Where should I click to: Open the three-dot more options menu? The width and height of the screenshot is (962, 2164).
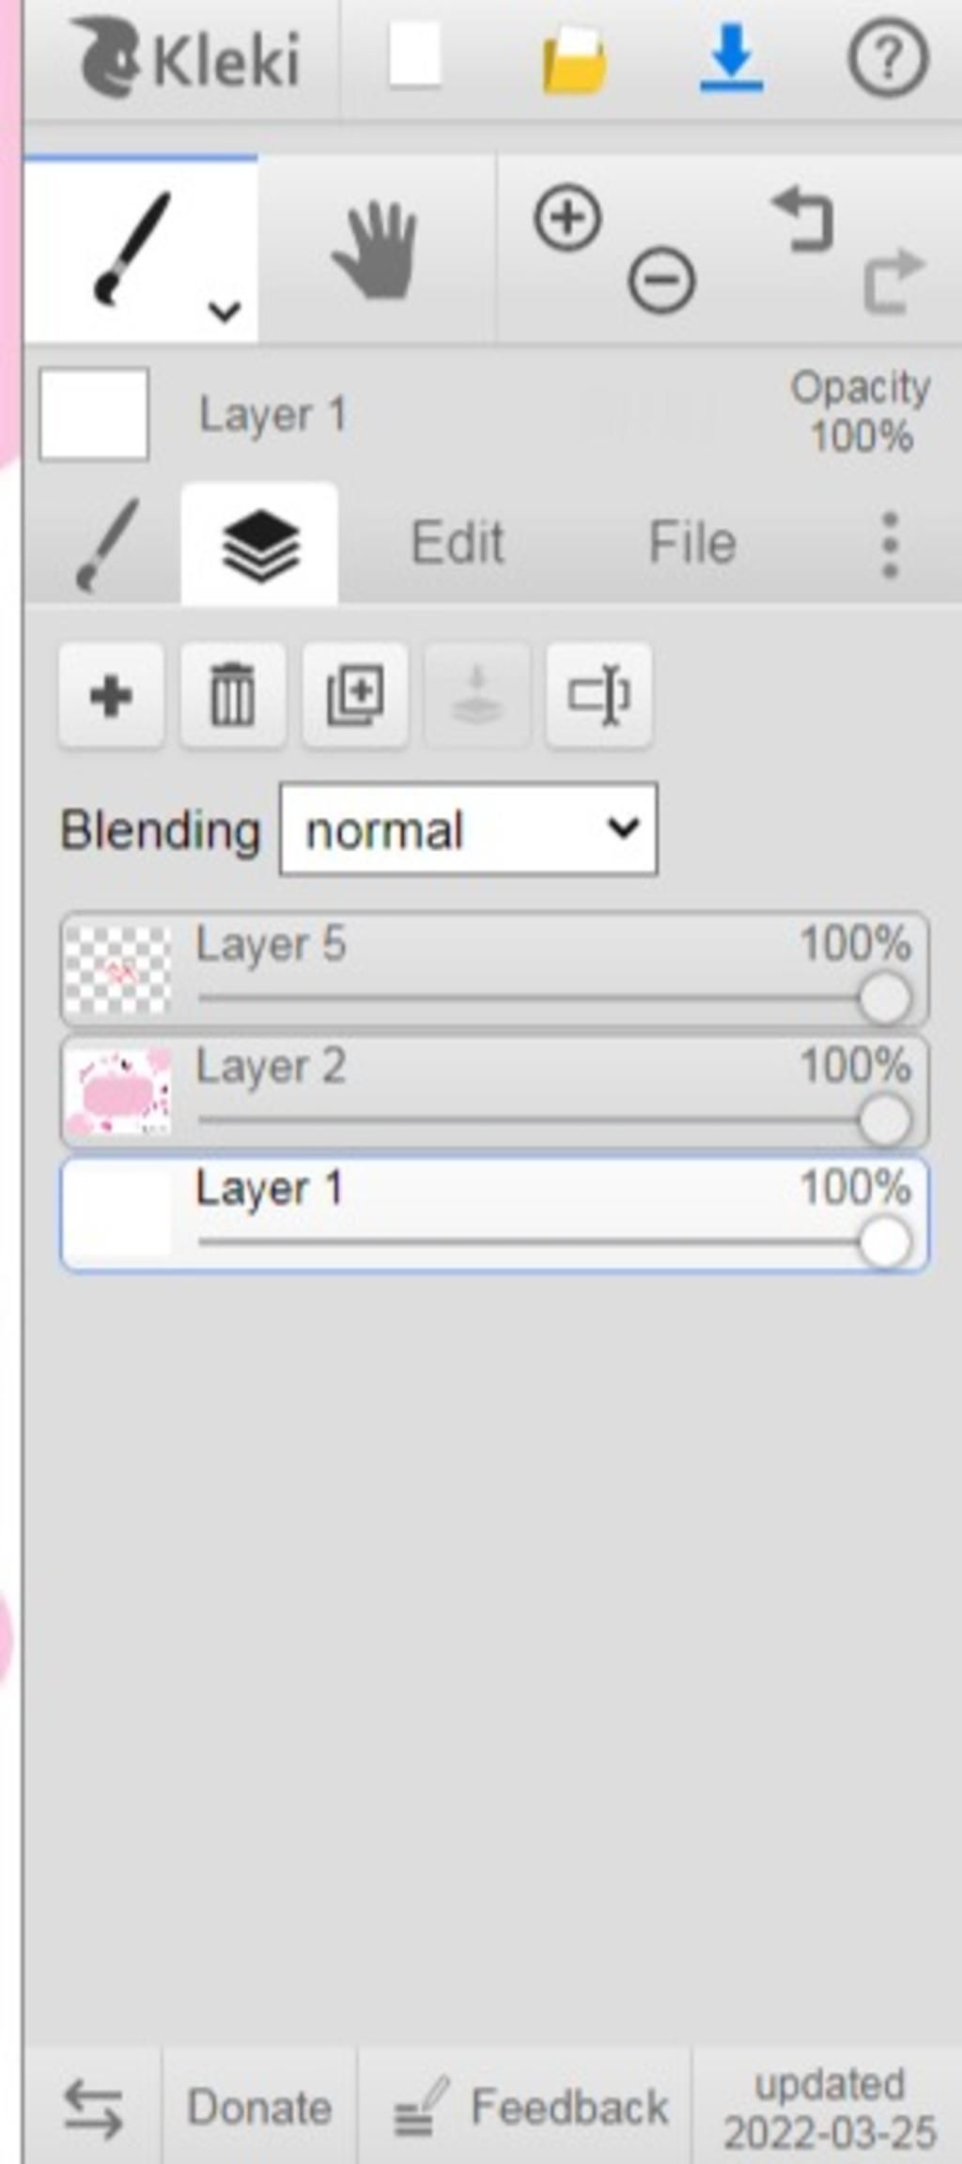891,545
